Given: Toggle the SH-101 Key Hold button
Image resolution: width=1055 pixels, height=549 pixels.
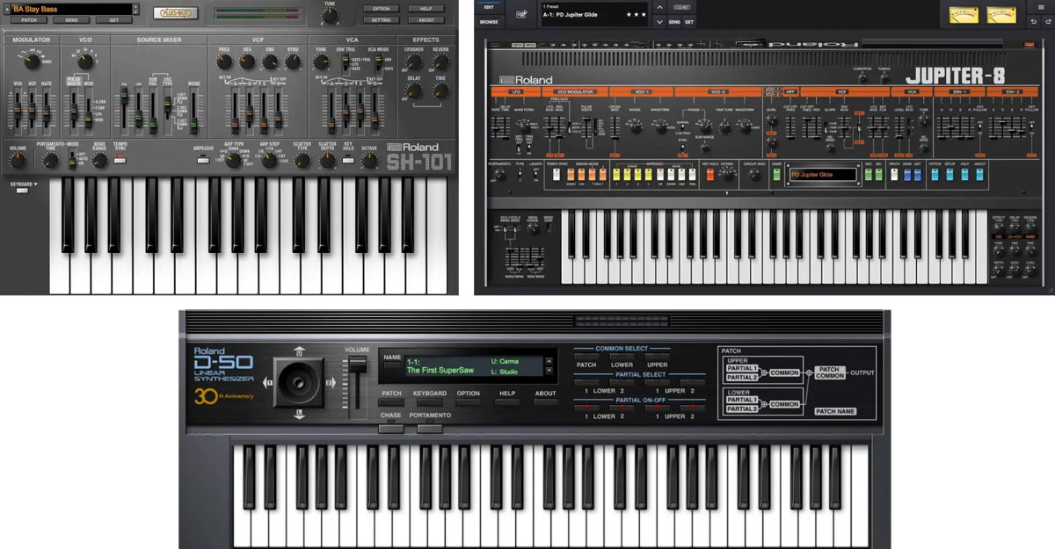Looking at the screenshot, I should 348,159.
